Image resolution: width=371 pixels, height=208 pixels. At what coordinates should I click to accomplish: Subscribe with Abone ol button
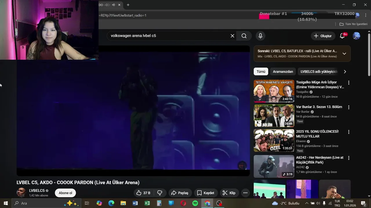click(66, 193)
